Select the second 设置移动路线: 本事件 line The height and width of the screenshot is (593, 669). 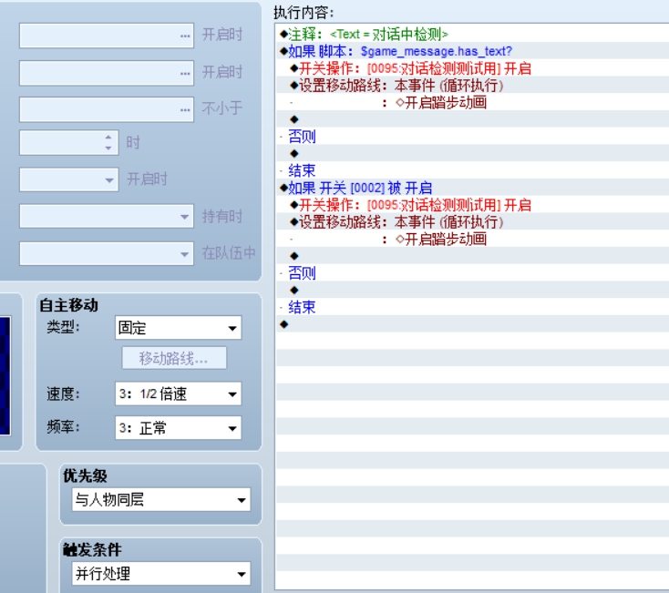pos(472,221)
